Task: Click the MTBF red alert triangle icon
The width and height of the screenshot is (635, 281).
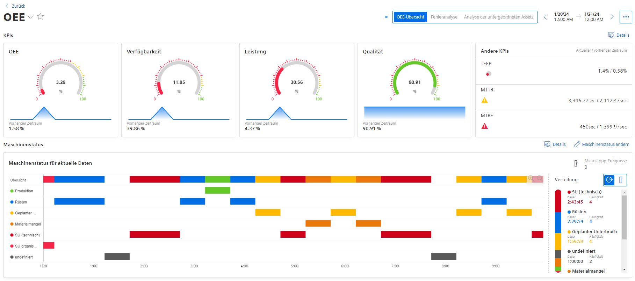Action: pos(484,126)
